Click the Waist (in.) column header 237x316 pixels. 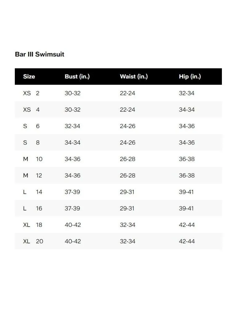[x=134, y=77]
